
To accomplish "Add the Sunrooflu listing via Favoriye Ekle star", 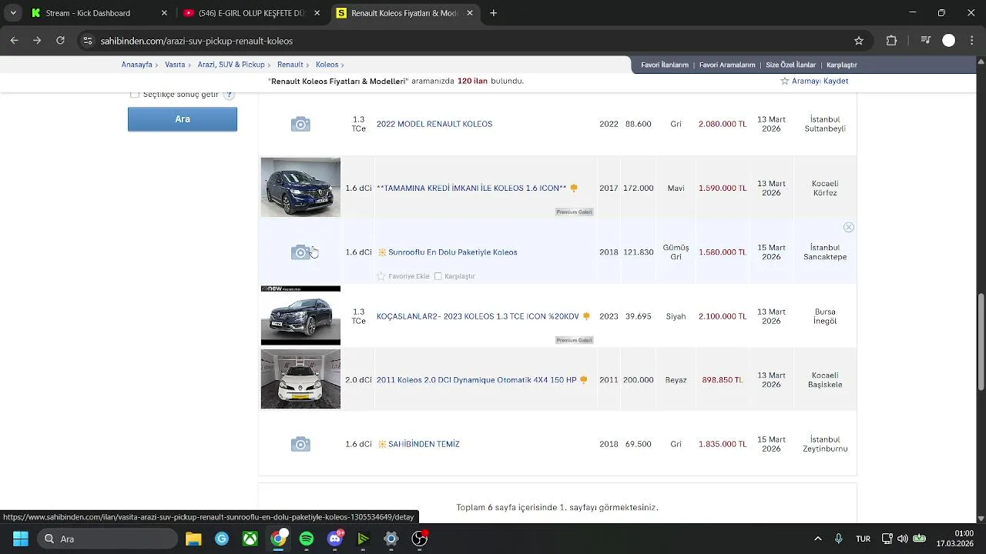I will pyautogui.click(x=381, y=276).
